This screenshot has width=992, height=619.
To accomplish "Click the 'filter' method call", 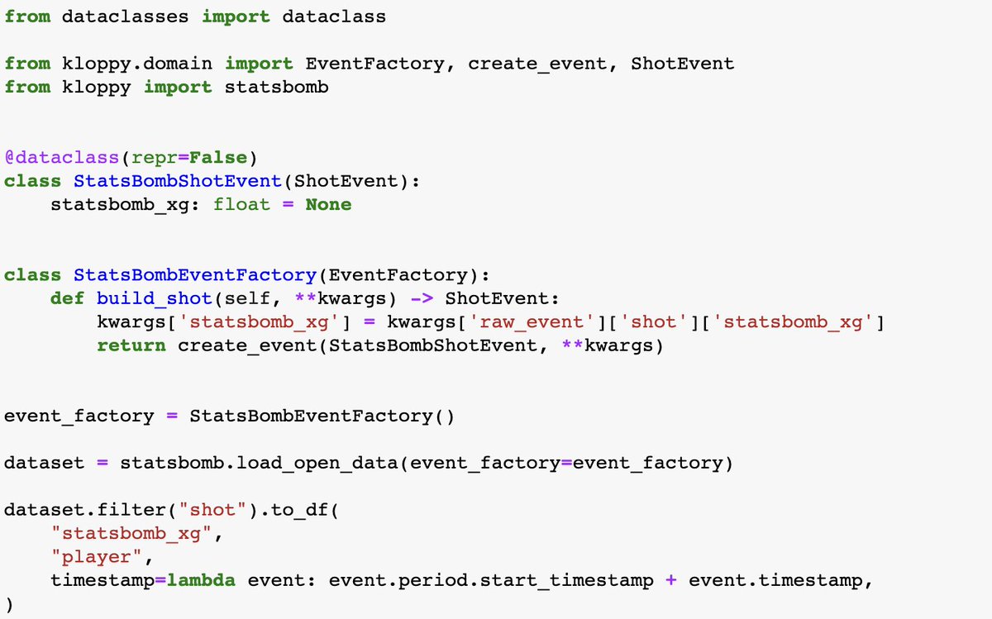I will pyautogui.click(x=131, y=510).
